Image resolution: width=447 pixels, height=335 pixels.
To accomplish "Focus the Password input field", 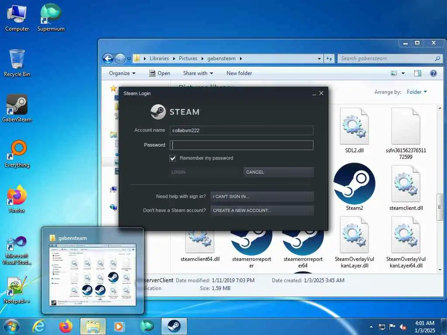I will [241, 145].
